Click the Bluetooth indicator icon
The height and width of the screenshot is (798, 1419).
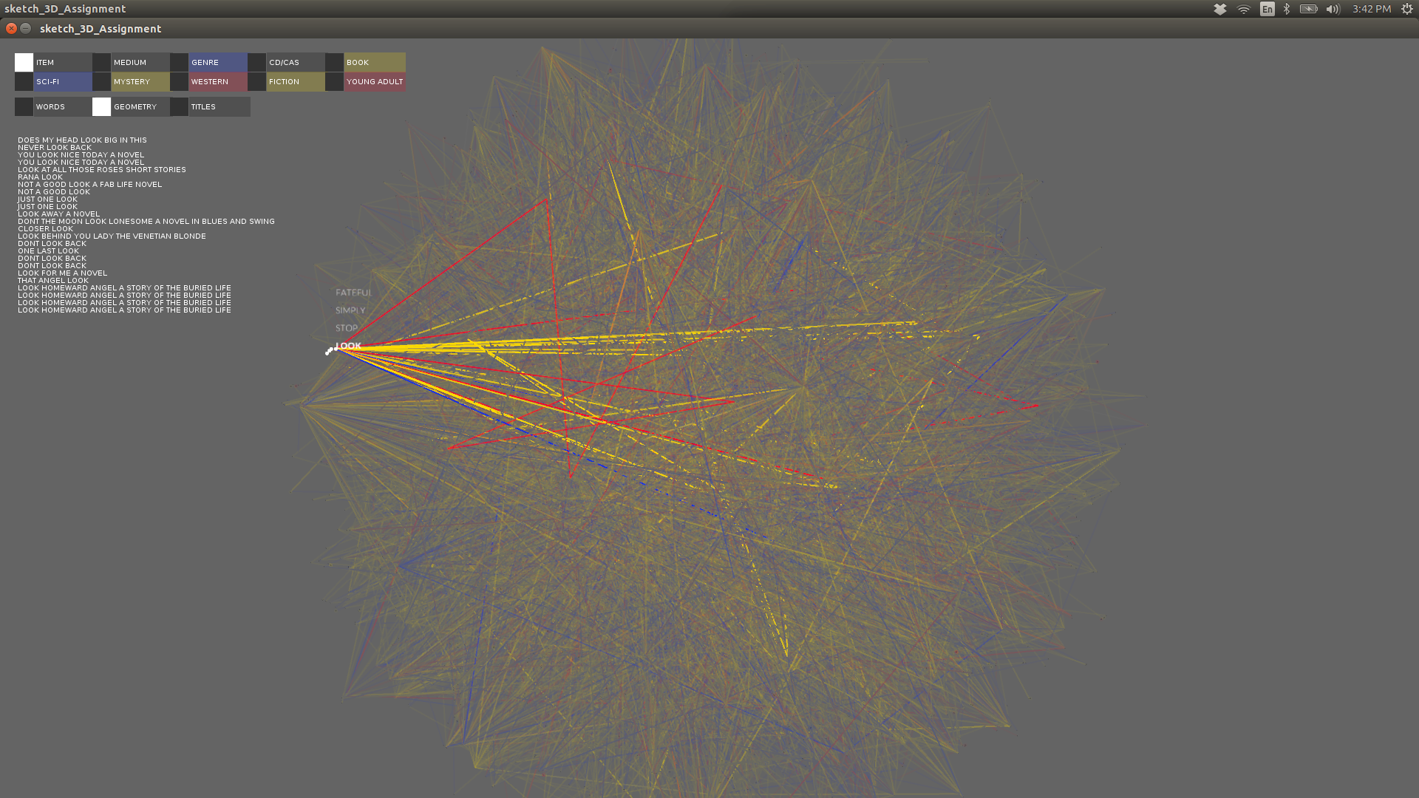(x=1287, y=9)
